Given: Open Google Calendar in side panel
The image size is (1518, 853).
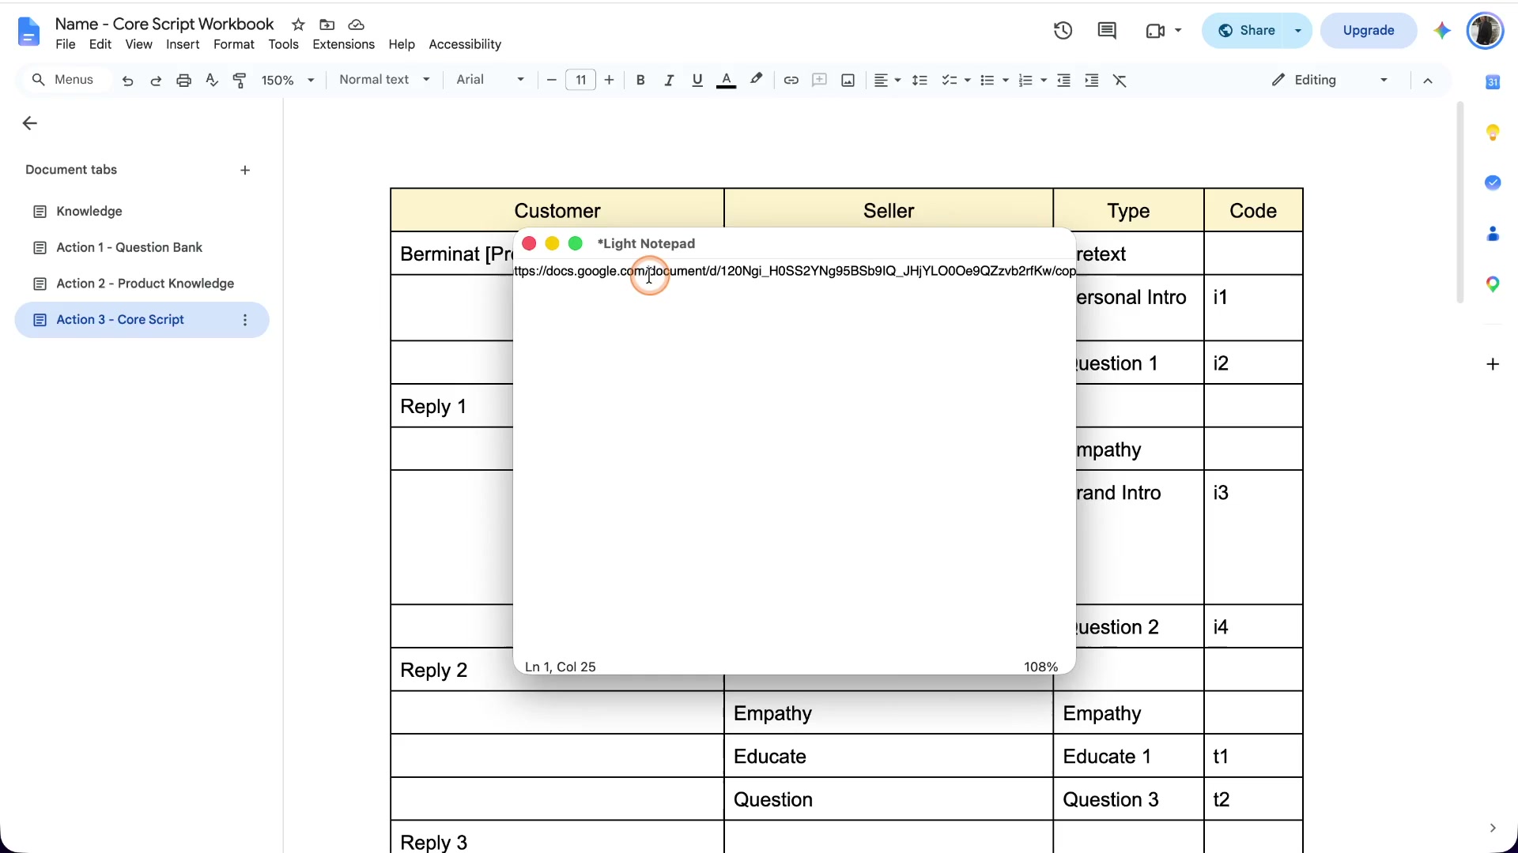Looking at the screenshot, I should point(1493,81).
